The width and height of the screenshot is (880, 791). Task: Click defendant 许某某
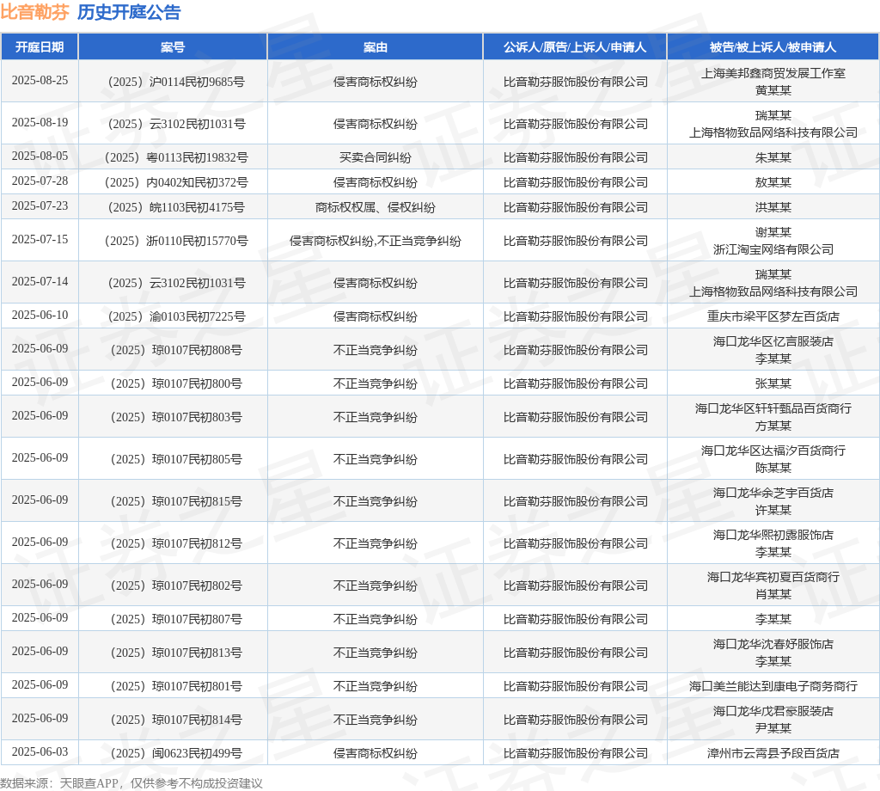click(x=773, y=511)
